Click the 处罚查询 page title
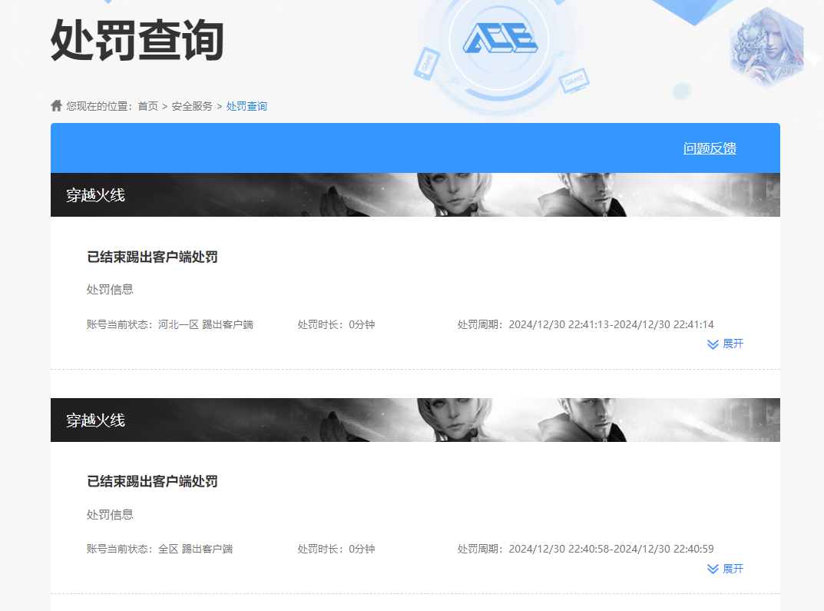824x611 pixels. click(137, 40)
